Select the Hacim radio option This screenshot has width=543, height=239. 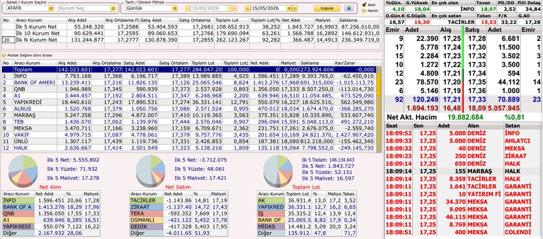coord(364,10)
